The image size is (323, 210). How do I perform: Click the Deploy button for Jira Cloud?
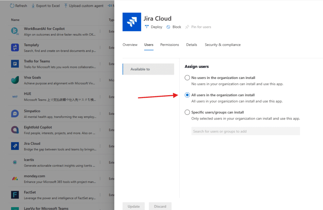coord(153,27)
